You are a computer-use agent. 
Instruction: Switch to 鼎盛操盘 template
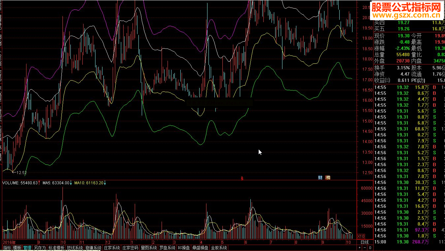click(200, 247)
